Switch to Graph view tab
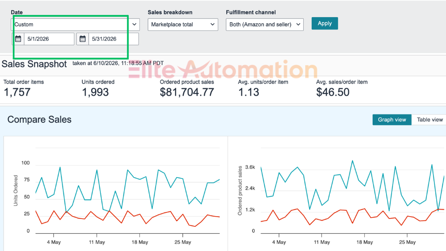446x251 pixels. tap(392, 120)
